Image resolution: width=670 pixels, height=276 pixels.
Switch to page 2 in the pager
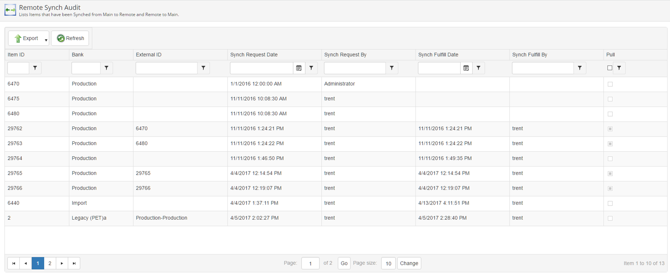[50, 263]
